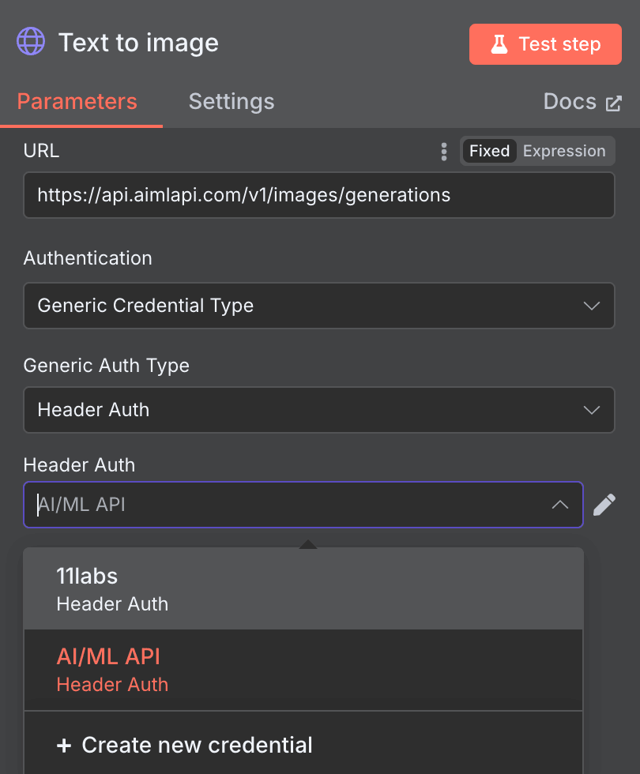Image resolution: width=640 pixels, height=774 pixels.
Task: Click inside the URL input field
Action: point(319,195)
